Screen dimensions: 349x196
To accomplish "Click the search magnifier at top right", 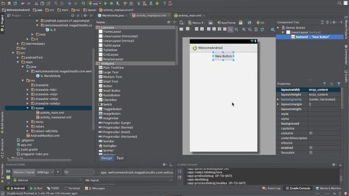I will tap(339, 3).
